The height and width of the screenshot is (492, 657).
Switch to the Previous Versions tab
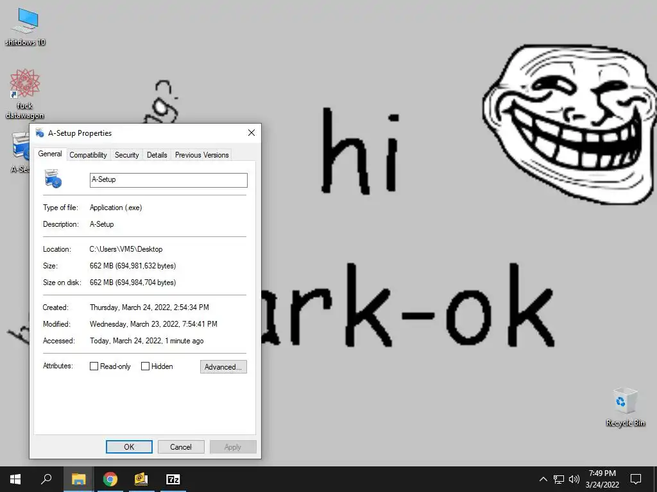tap(201, 155)
